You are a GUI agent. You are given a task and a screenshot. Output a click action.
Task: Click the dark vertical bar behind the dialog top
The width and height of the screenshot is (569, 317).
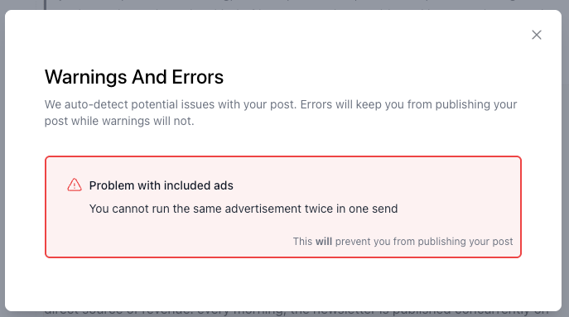46,4
